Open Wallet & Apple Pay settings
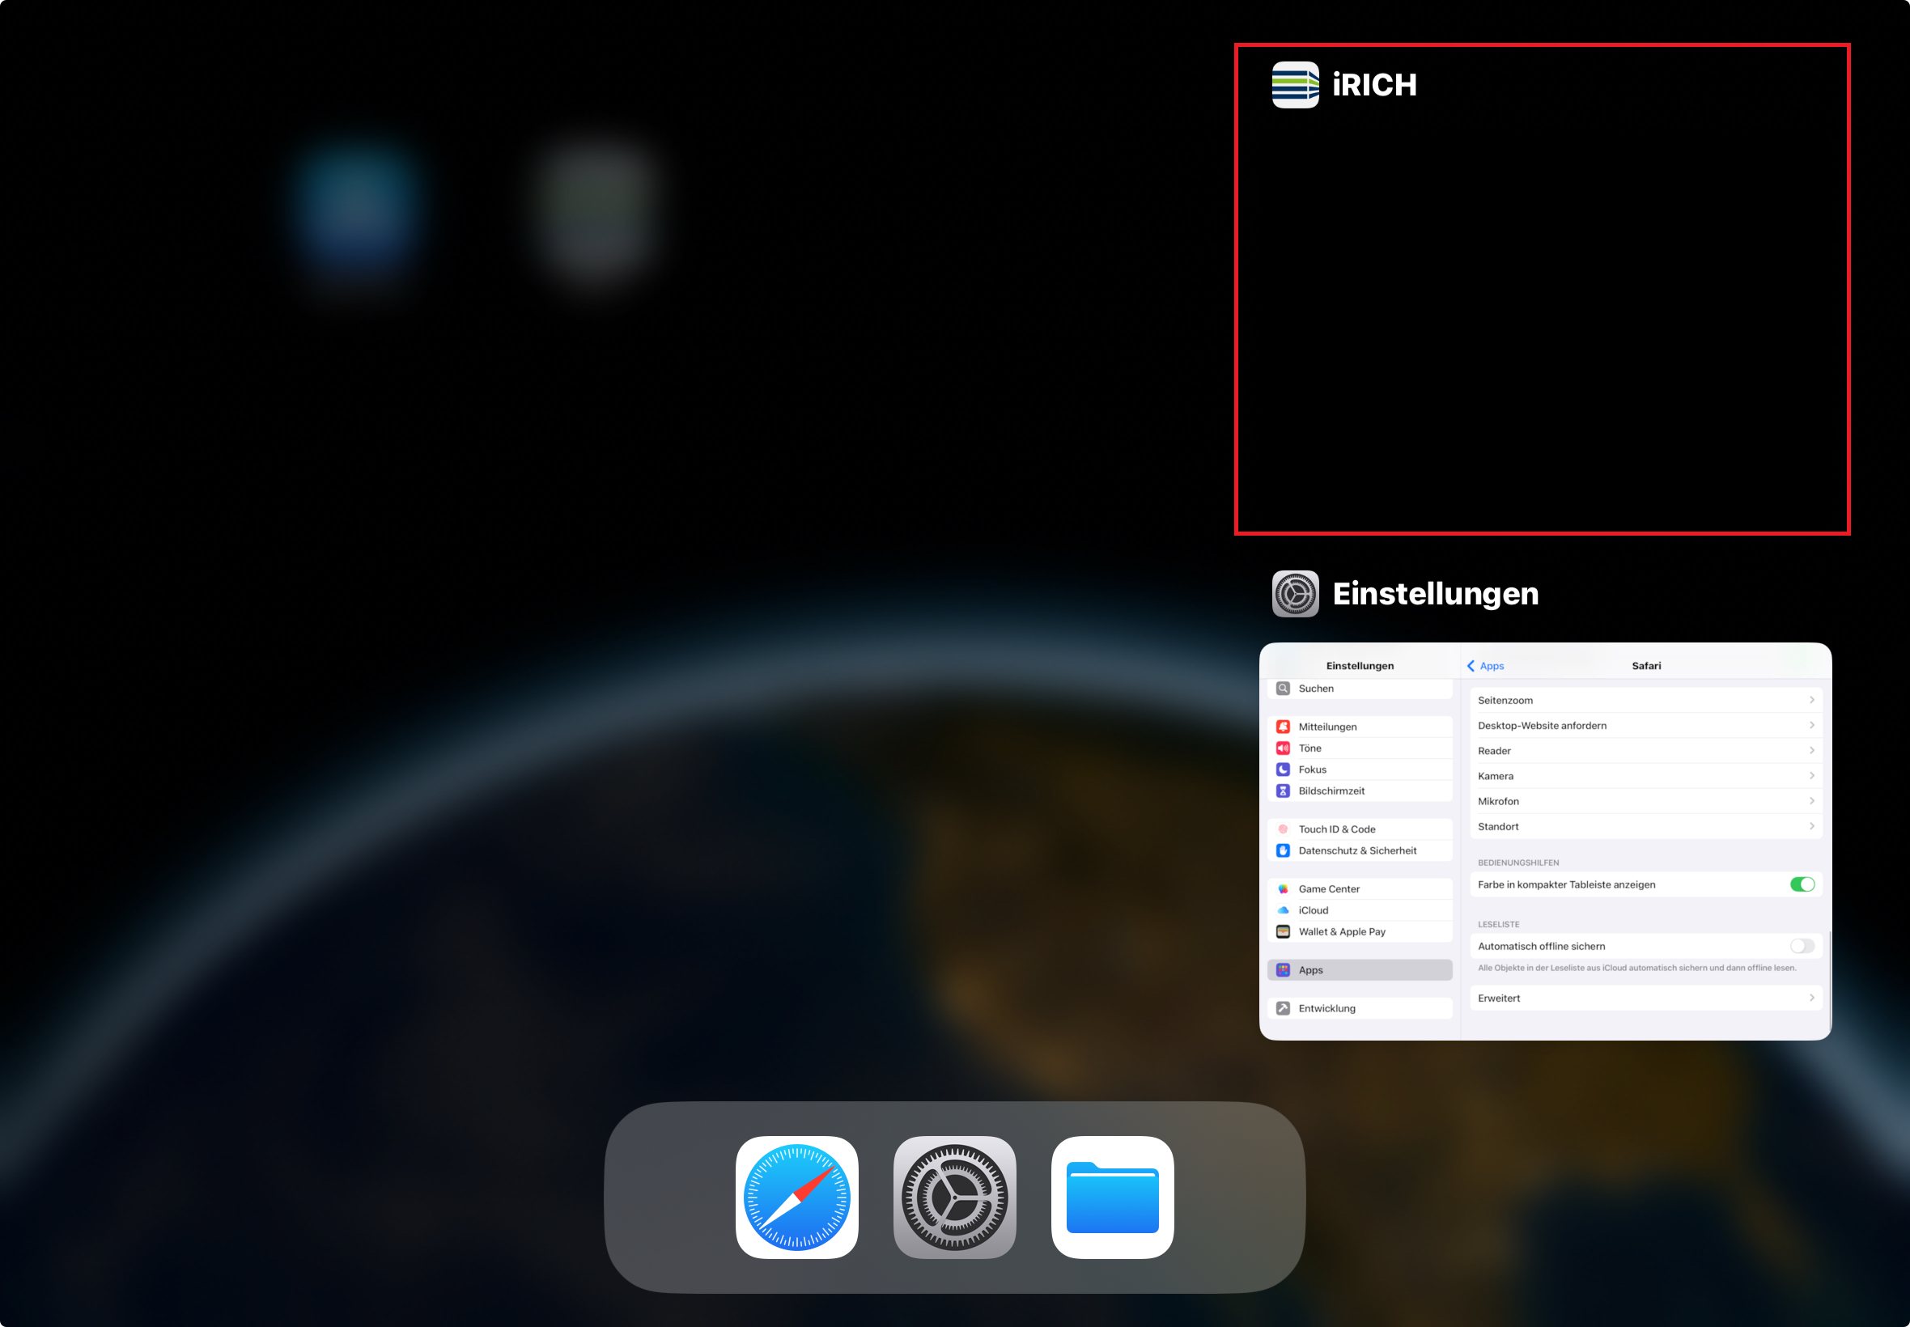The image size is (1910, 1327). [x=1284, y=931]
